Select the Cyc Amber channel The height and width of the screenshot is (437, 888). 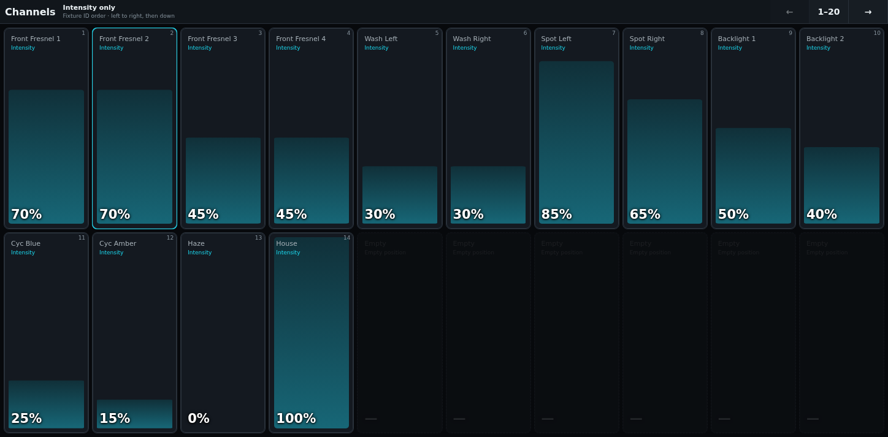[x=134, y=333]
